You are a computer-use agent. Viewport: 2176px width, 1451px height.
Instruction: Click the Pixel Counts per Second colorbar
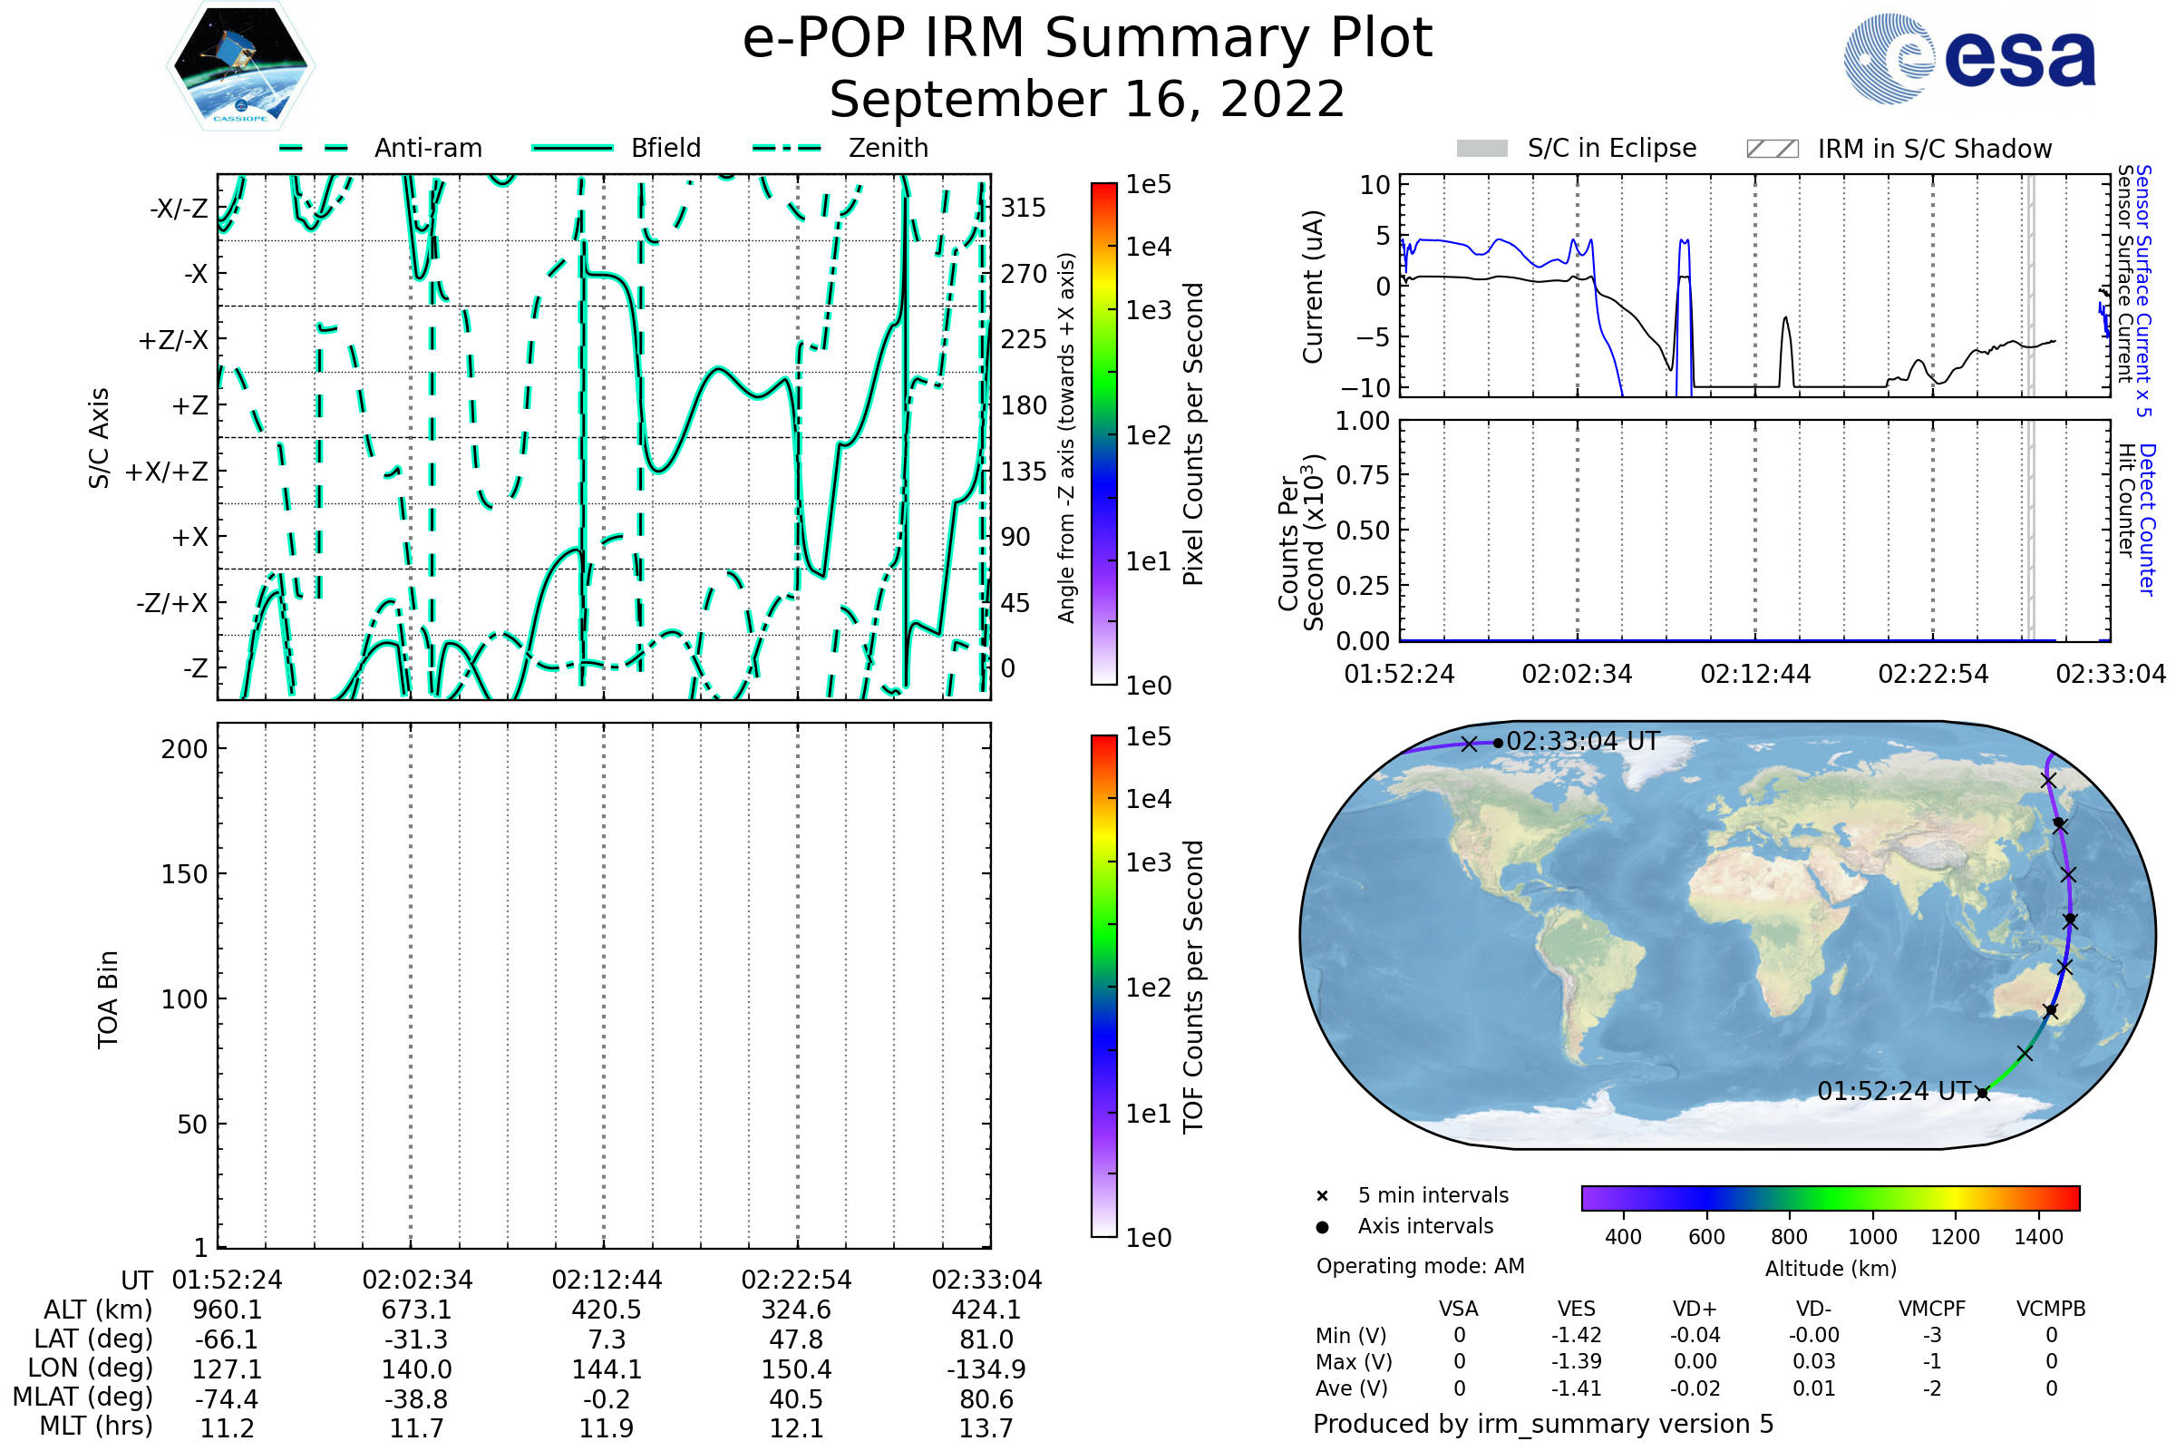(1103, 434)
